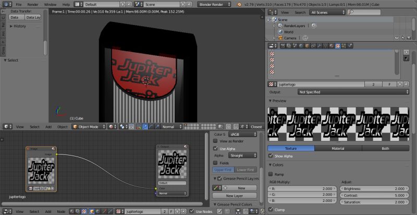
Task: Click jupiterlogo texture name field in properties
Action: click(321, 85)
